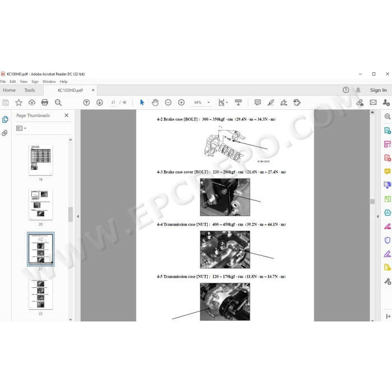The height and width of the screenshot is (392, 392).
Task: Open Export PDF tool in right pane
Action: 388,130
